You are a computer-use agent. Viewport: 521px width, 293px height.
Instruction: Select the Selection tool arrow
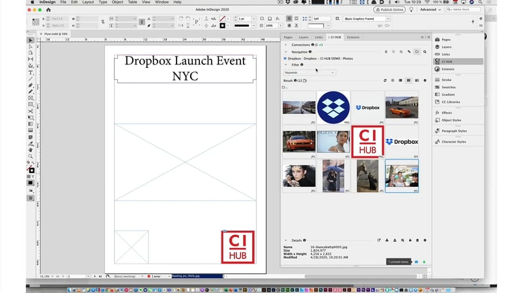[31, 40]
